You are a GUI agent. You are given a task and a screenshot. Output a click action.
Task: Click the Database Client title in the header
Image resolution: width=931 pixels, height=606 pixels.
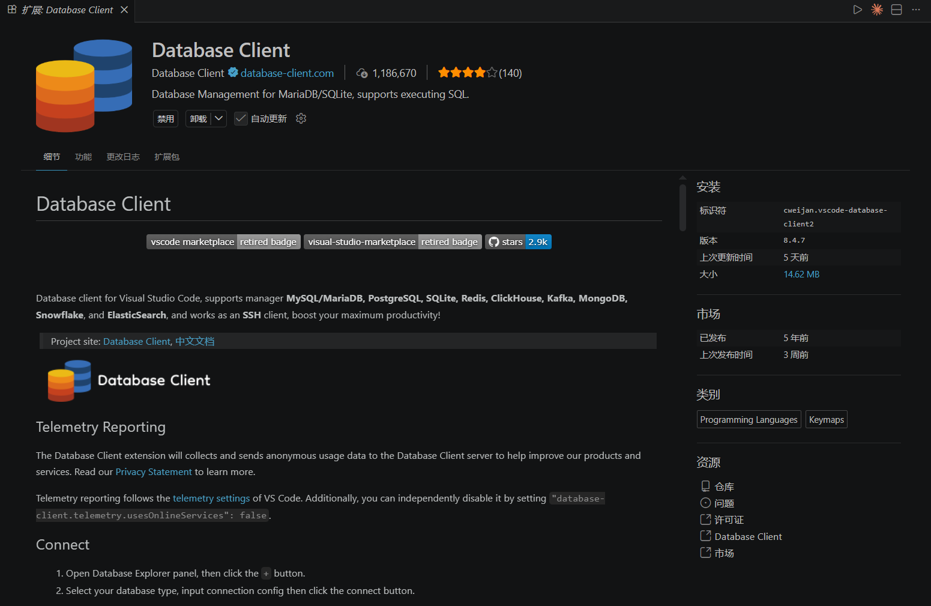coord(221,50)
